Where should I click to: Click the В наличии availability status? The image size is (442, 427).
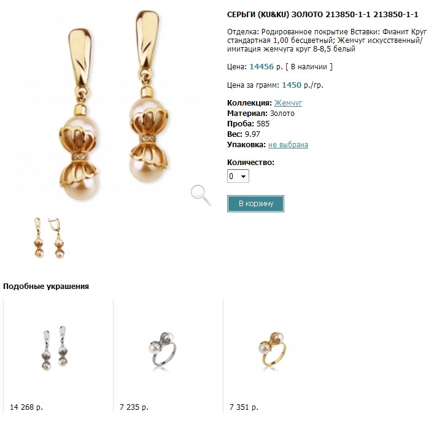click(309, 67)
